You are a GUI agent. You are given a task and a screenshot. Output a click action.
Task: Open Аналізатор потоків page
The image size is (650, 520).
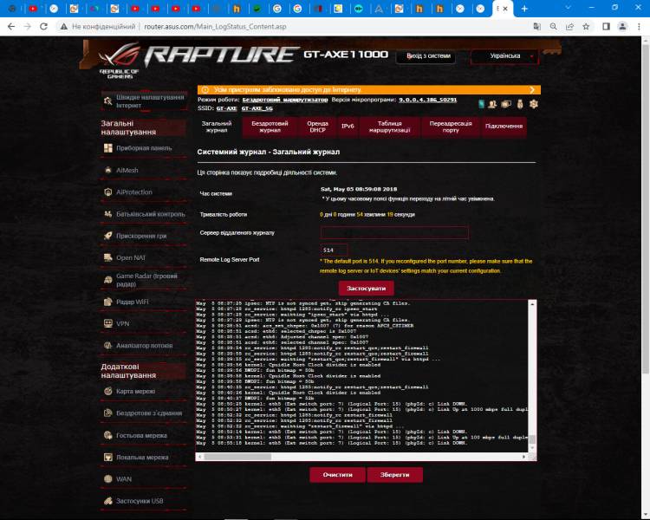(x=143, y=346)
